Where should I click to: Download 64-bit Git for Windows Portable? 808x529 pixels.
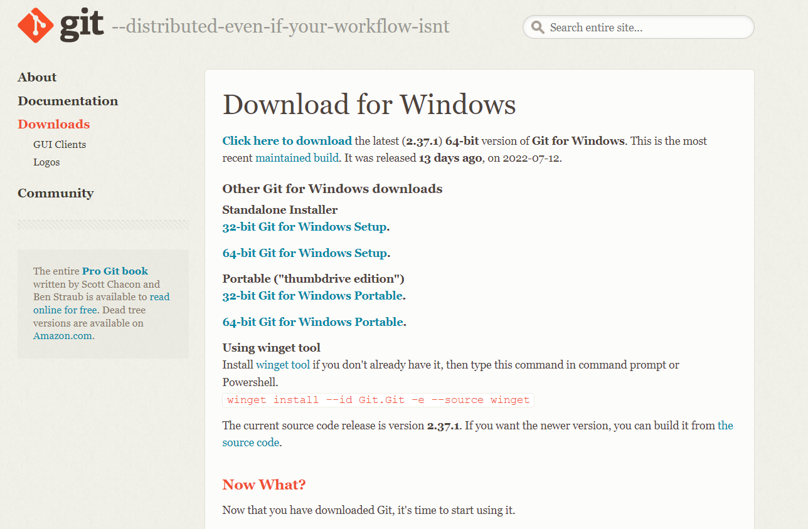(312, 322)
